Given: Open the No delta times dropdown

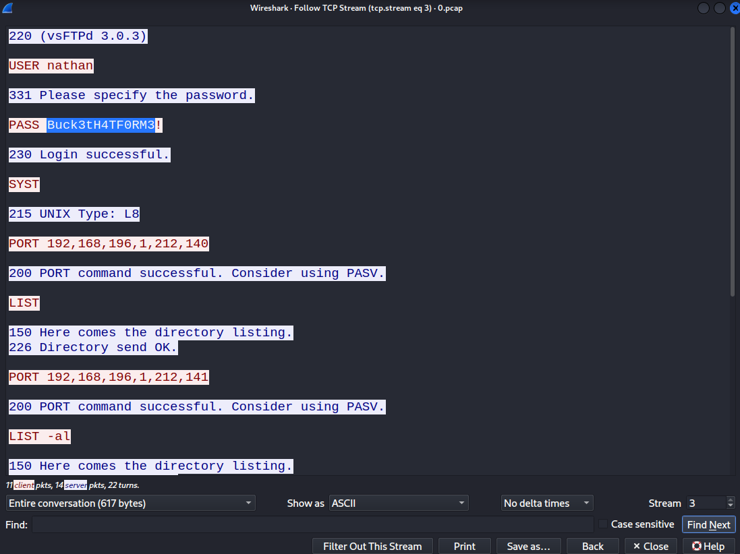Looking at the screenshot, I should (x=546, y=503).
